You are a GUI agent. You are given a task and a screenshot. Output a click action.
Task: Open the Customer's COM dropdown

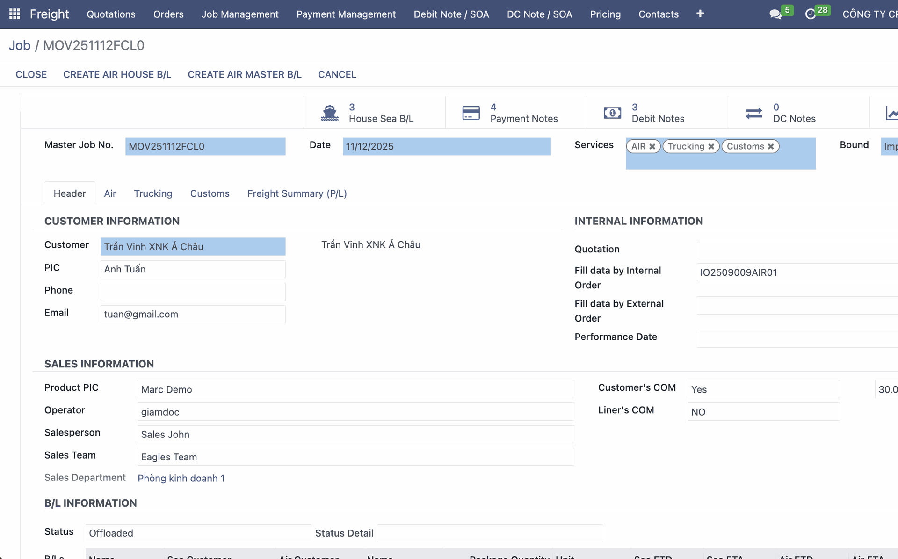pyautogui.click(x=763, y=389)
